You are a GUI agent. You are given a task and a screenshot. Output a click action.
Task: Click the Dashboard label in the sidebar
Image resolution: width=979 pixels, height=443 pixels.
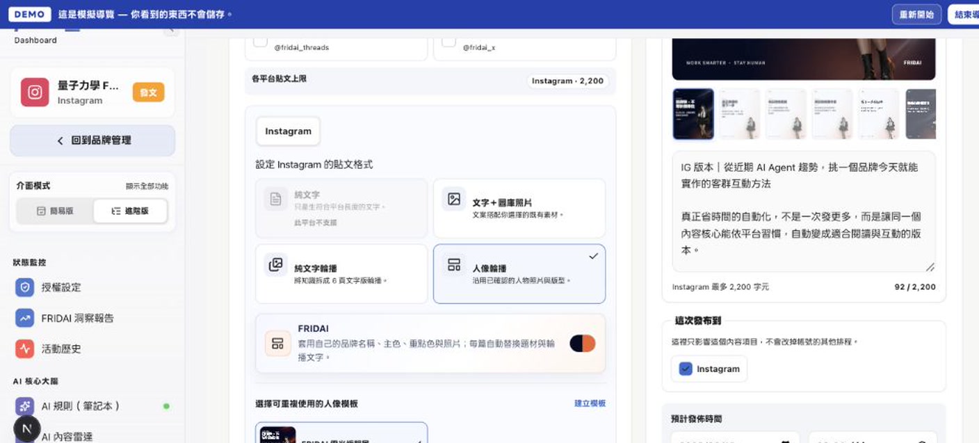pos(35,40)
